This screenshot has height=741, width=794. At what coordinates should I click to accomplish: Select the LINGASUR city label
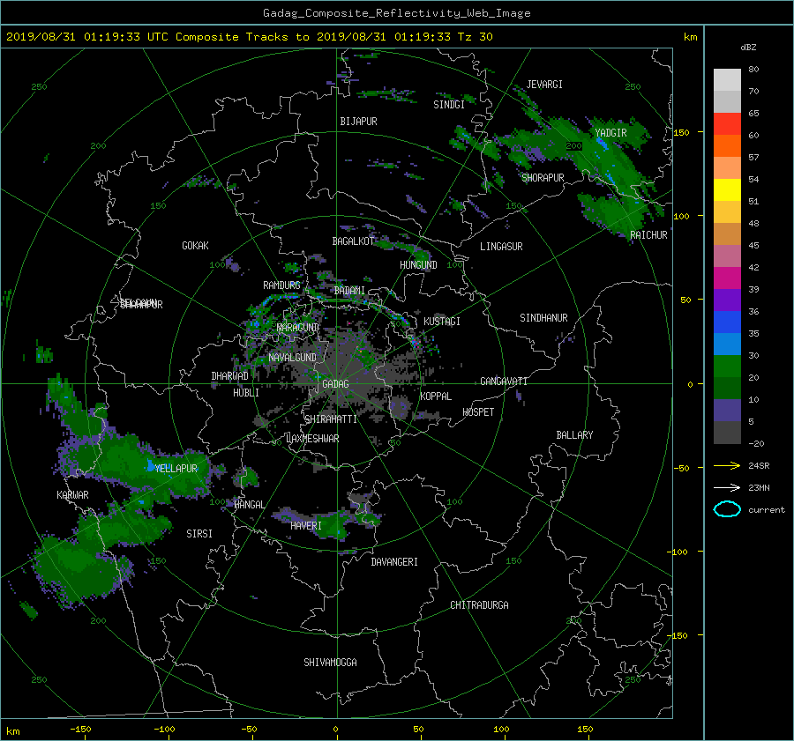[501, 247]
